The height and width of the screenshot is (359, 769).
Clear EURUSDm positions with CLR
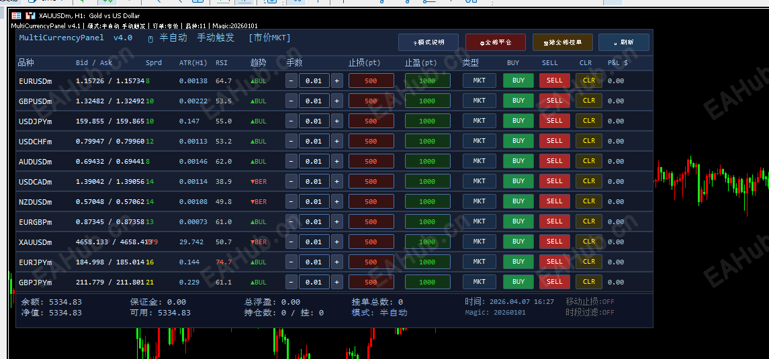588,81
